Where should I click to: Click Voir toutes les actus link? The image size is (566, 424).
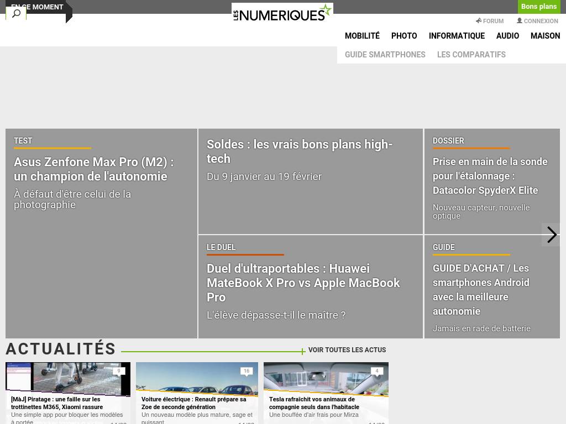click(347, 350)
